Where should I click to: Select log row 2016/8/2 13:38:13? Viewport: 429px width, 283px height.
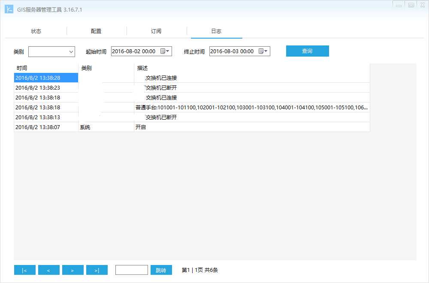pyautogui.click(x=192, y=117)
